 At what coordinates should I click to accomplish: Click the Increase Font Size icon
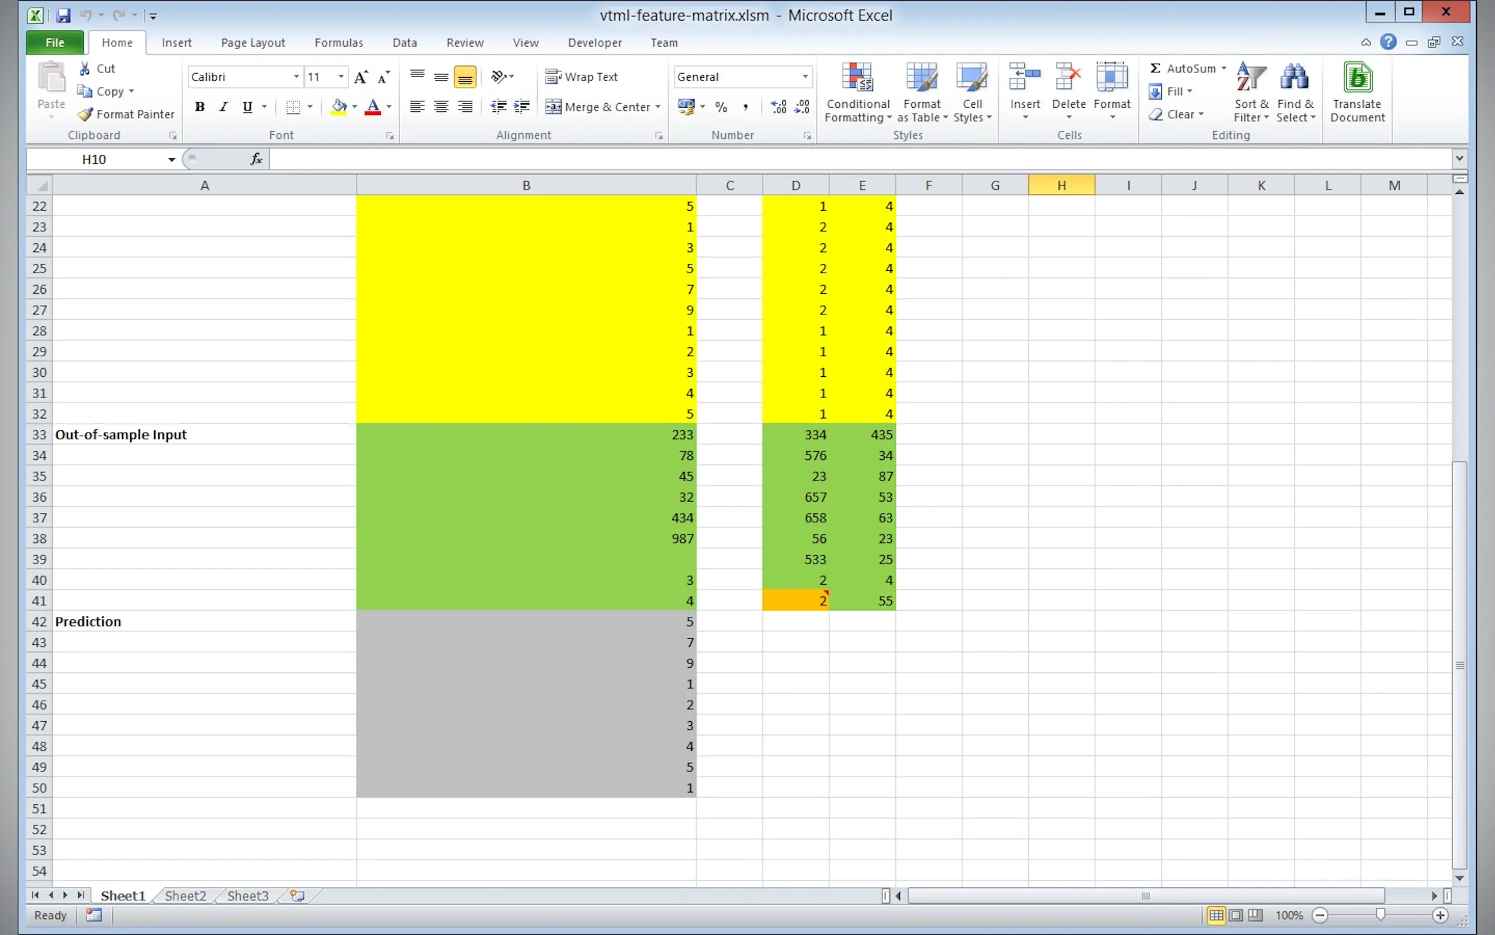[361, 77]
